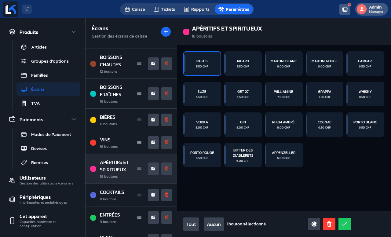Delete selected button with red trash

pyautogui.click(x=329, y=224)
